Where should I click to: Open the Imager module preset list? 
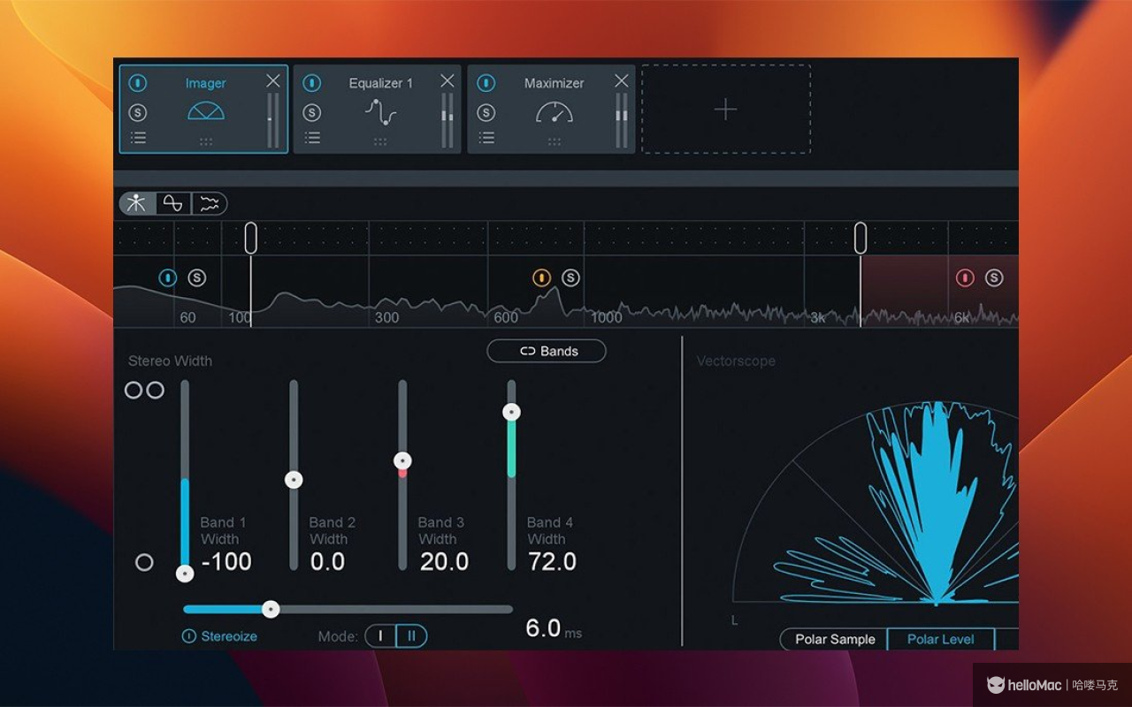pos(138,138)
